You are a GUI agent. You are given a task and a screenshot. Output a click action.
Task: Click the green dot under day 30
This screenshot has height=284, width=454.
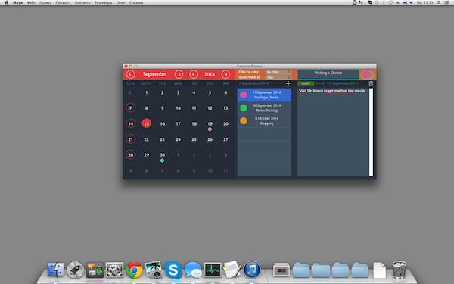click(163, 161)
